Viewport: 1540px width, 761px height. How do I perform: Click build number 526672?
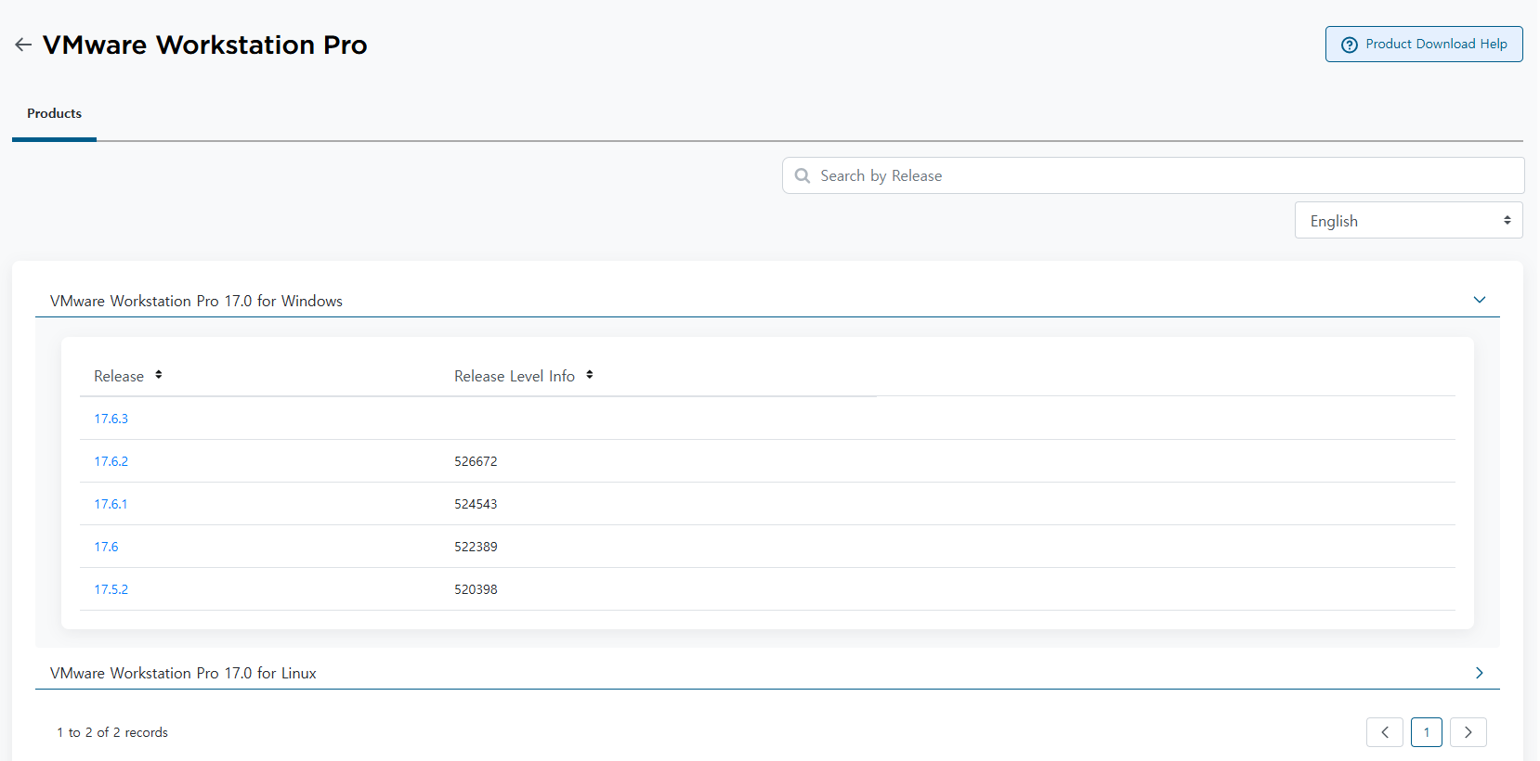pyautogui.click(x=476, y=461)
